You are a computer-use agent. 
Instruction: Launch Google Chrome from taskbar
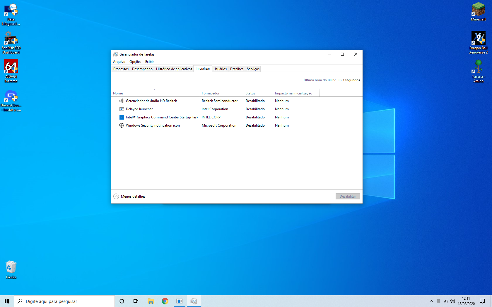click(x=165, y=301)
